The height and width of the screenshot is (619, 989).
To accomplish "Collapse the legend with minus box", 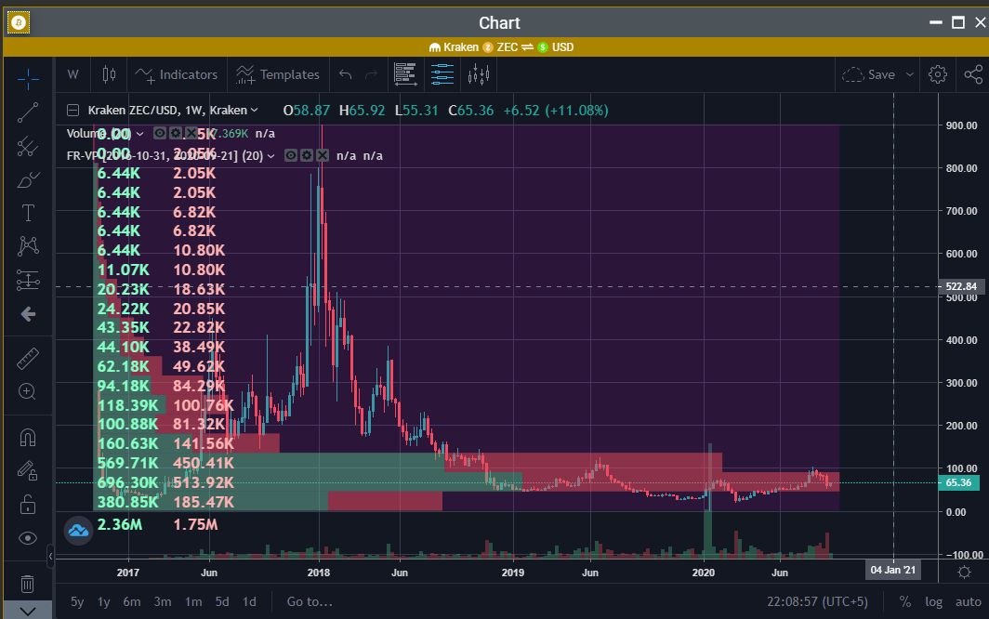I will coord(73,111).
